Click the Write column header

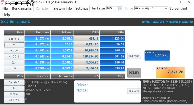point(14,76)
